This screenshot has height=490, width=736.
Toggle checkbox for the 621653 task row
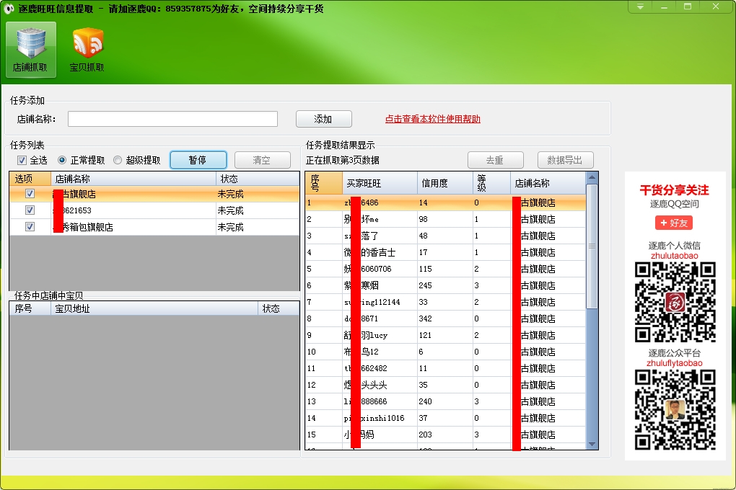point(30,210)
